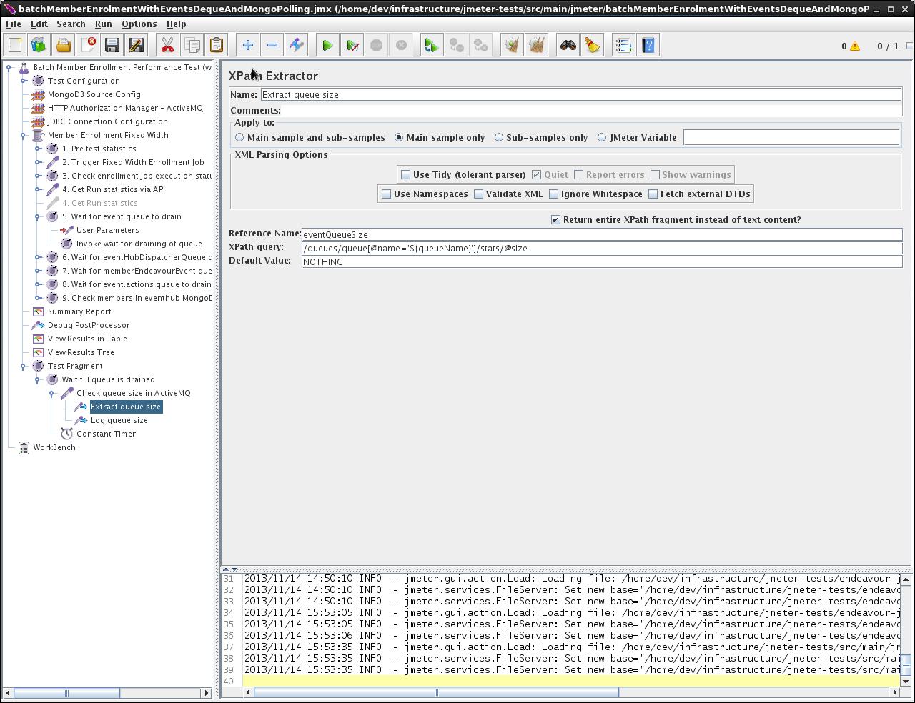Open the File menu

[x=14, y=24]
